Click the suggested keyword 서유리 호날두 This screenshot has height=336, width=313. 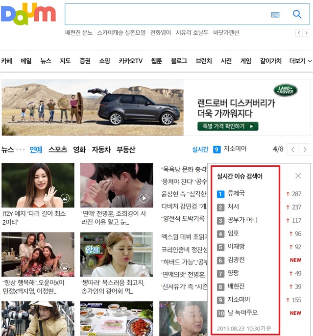[192, 32]
